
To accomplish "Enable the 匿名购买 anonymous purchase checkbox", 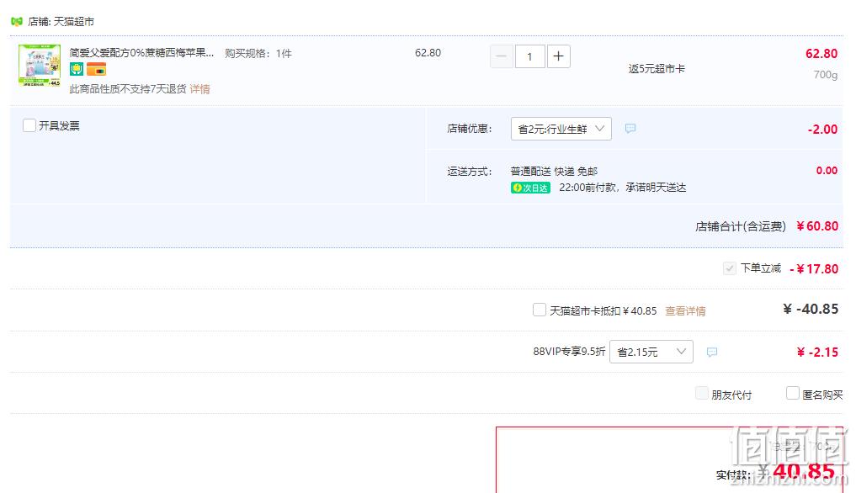I will pyautogui.click(x=793, y=393).
